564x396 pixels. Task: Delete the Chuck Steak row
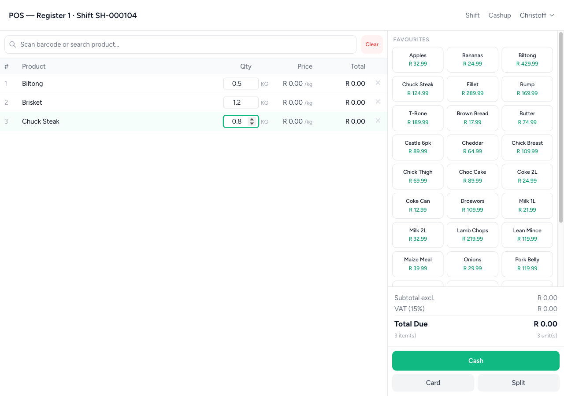pyautogui.click(x=378, y=121)
